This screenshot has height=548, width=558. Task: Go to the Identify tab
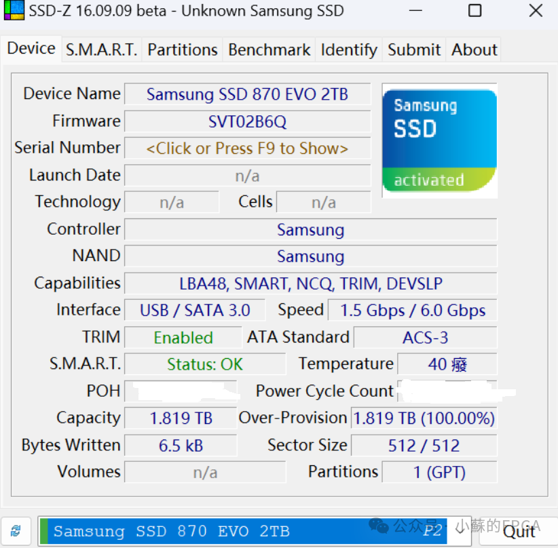pos(349,50)
